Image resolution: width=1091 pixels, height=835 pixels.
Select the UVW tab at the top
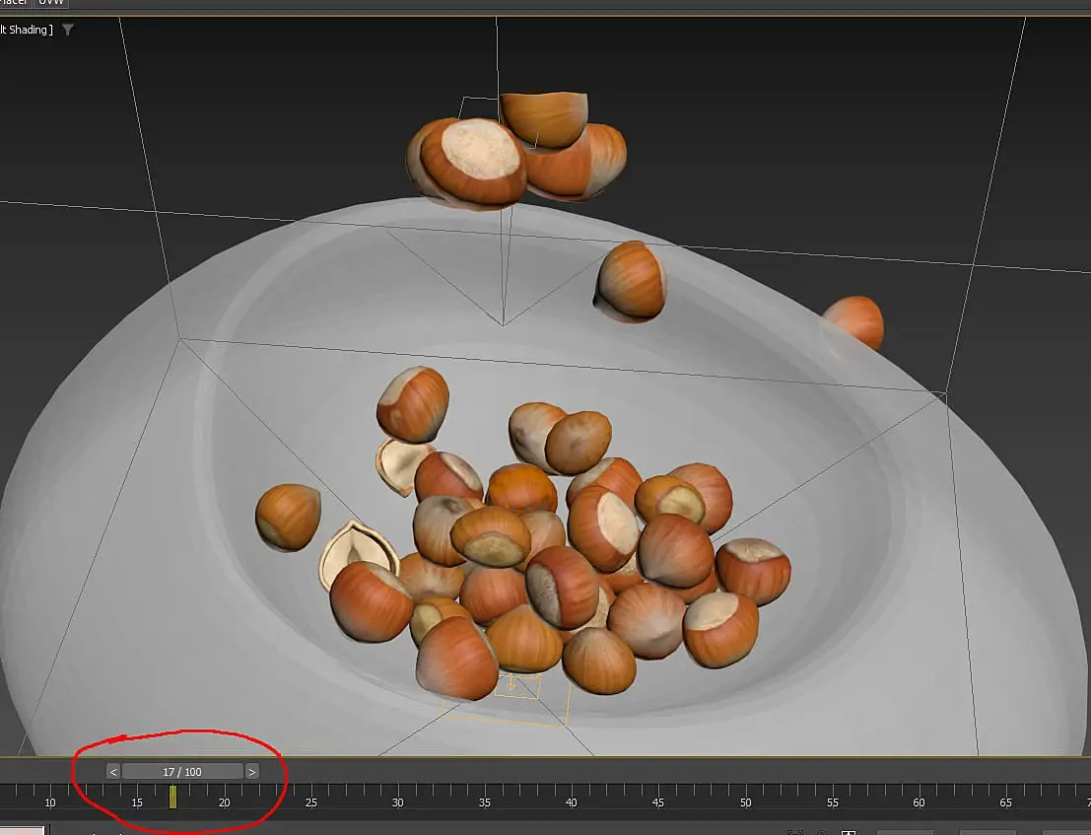pos(50,3)
